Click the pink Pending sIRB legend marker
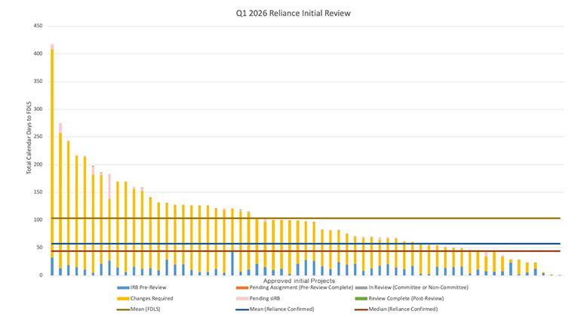581x317 pixels. click(239, 298)
